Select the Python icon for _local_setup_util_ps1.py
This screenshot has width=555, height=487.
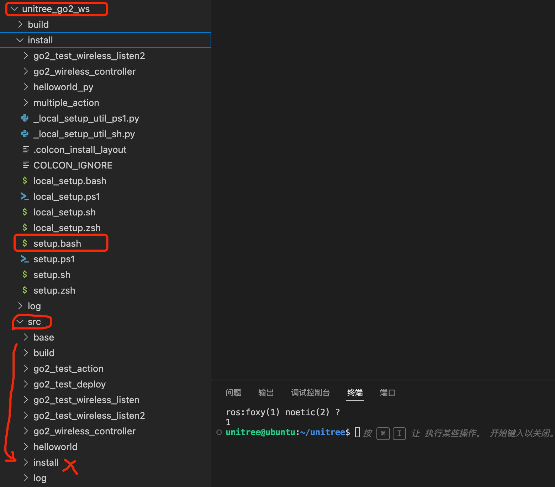(25, 118)
